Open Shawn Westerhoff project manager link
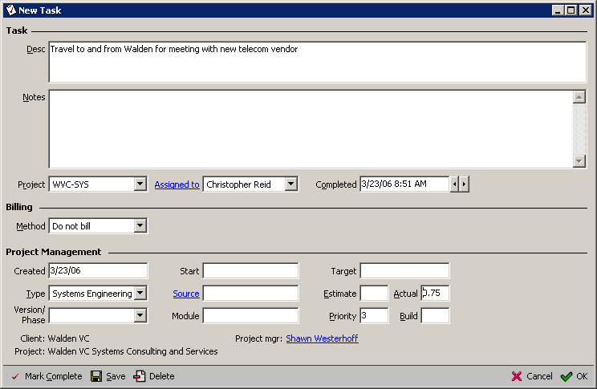597x389 pixels. coord(322,338)
